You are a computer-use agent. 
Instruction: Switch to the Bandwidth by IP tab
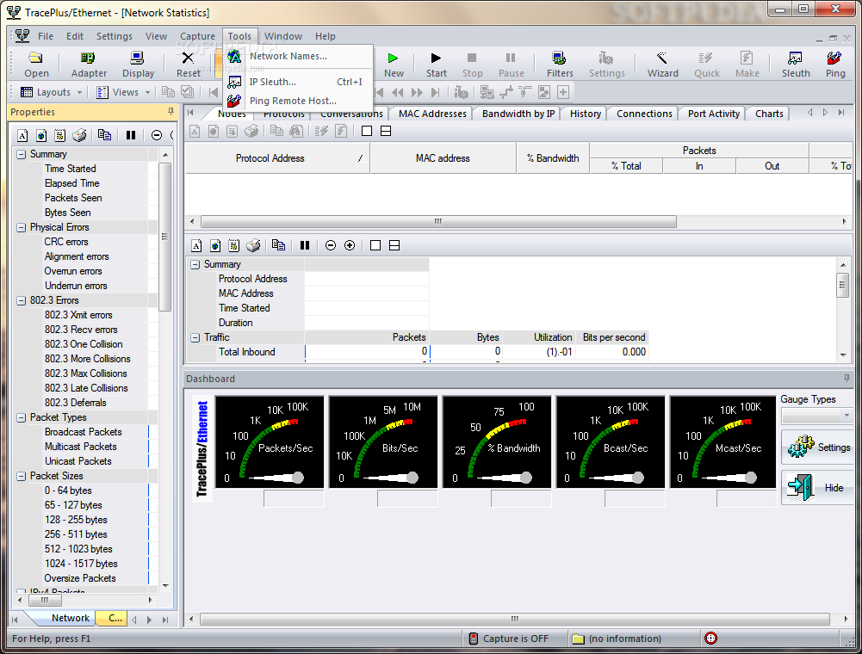[x=518, y=114]
